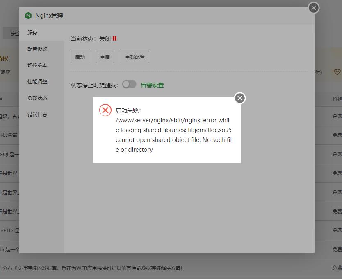The width and height of the screenshot is (342, 279).
Task: Open the 性能调整 tab
Action: [42, 81]
